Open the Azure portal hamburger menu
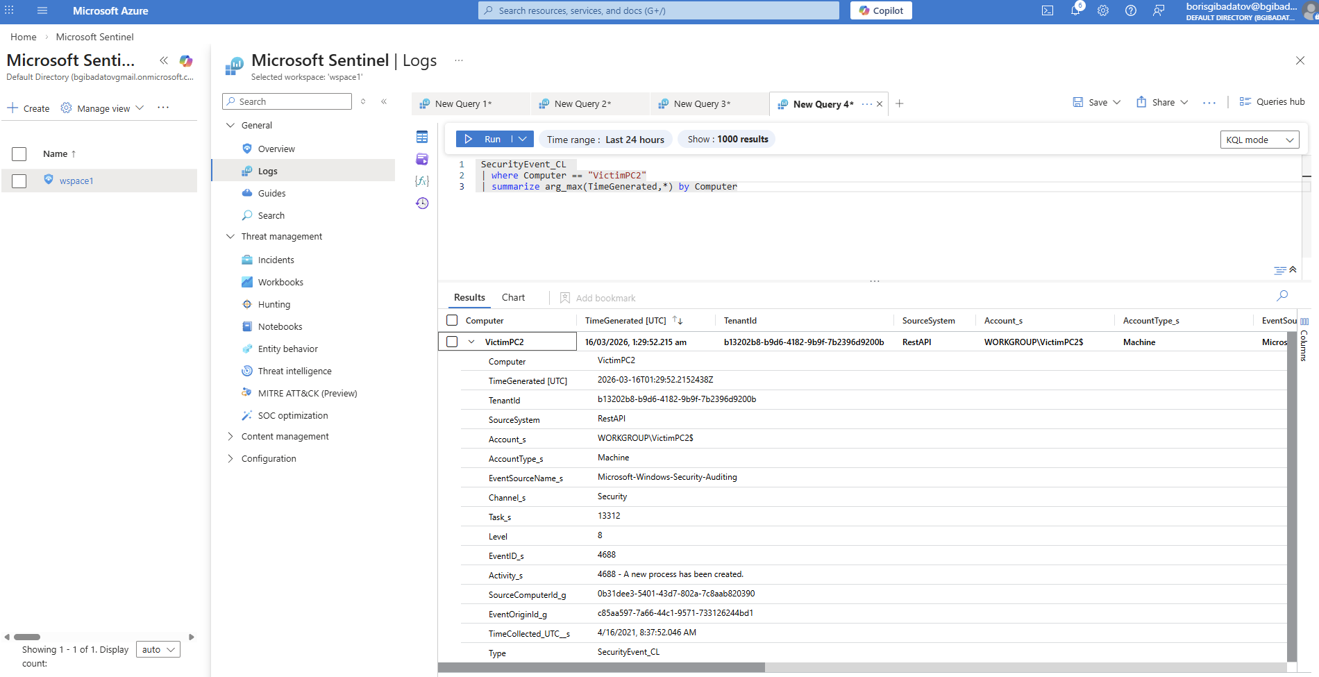Viewport: 1319px width, 677px height. [x=42, y=11]
